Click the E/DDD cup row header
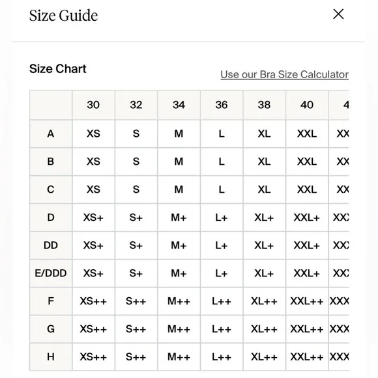 [x=51, y=273]
